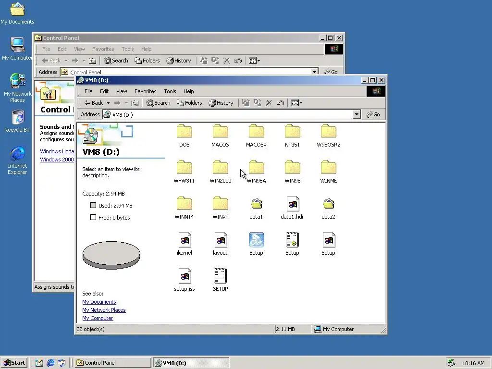Open the MACOSX folder
The height and width of the screenshot is (369, 492).
tap(257, 135)
